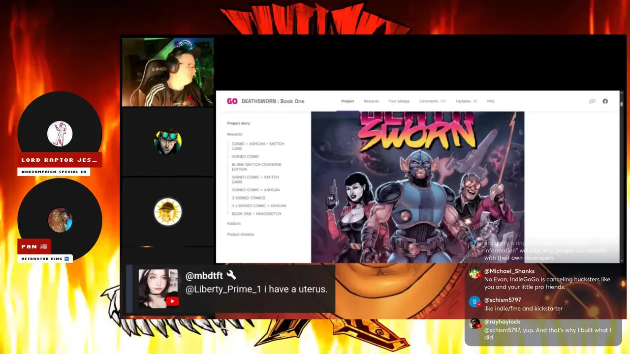Click the @rayhaylock username in chat
Screen dimensions: 630x354
[x=502, y=322]
